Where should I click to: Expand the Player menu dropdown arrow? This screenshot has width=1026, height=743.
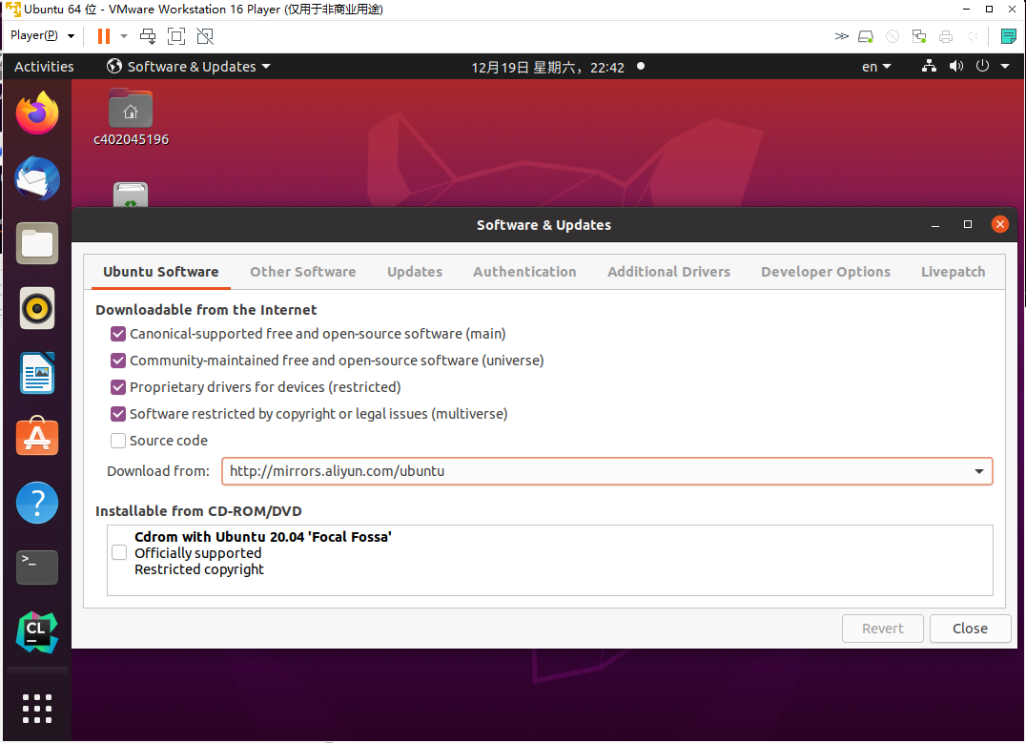(x=70, y=35)
